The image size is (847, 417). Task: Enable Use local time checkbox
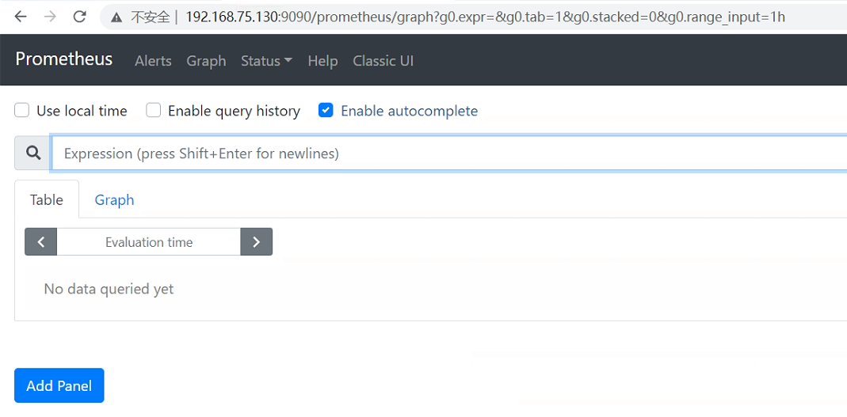click(22, 111)
